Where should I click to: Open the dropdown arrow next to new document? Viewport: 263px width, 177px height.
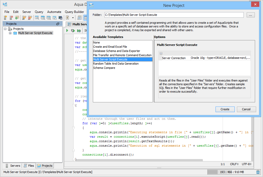[73, 18]
